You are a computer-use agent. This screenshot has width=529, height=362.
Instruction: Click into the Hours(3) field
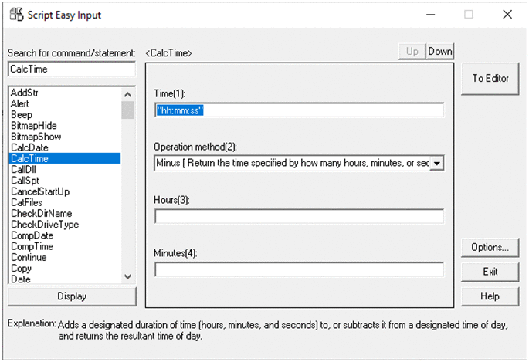[x=299, y=216]
